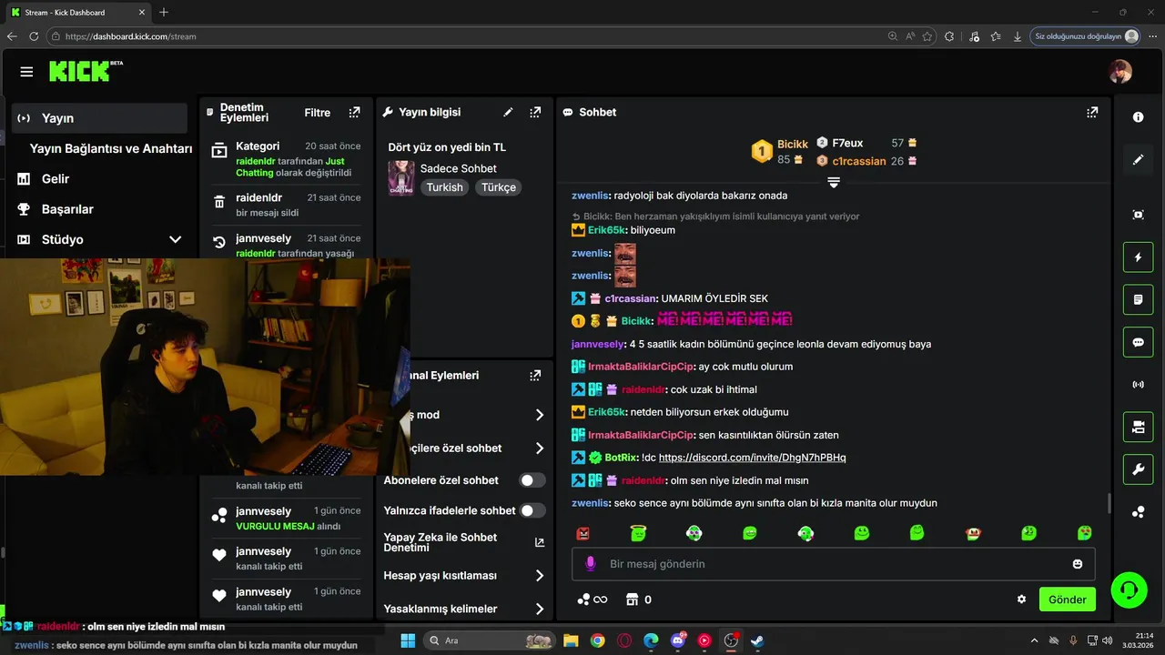Click the chat panel scrollbar
Image resolution: width=1165 pixels, height=655 pixels.
[1109, 503]
